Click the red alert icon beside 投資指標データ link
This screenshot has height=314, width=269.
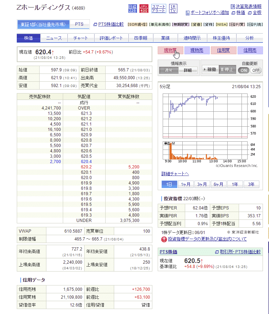pos(164,239)
